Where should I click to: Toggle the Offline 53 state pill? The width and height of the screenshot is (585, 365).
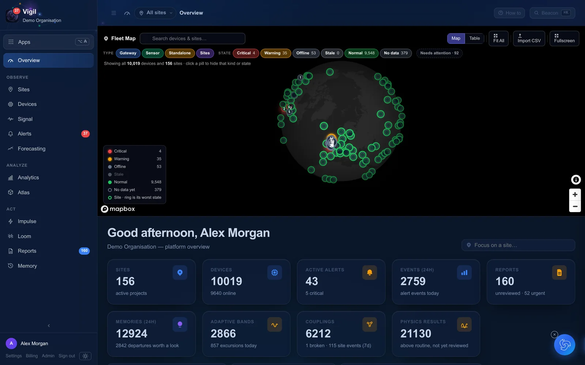[306, 53]
